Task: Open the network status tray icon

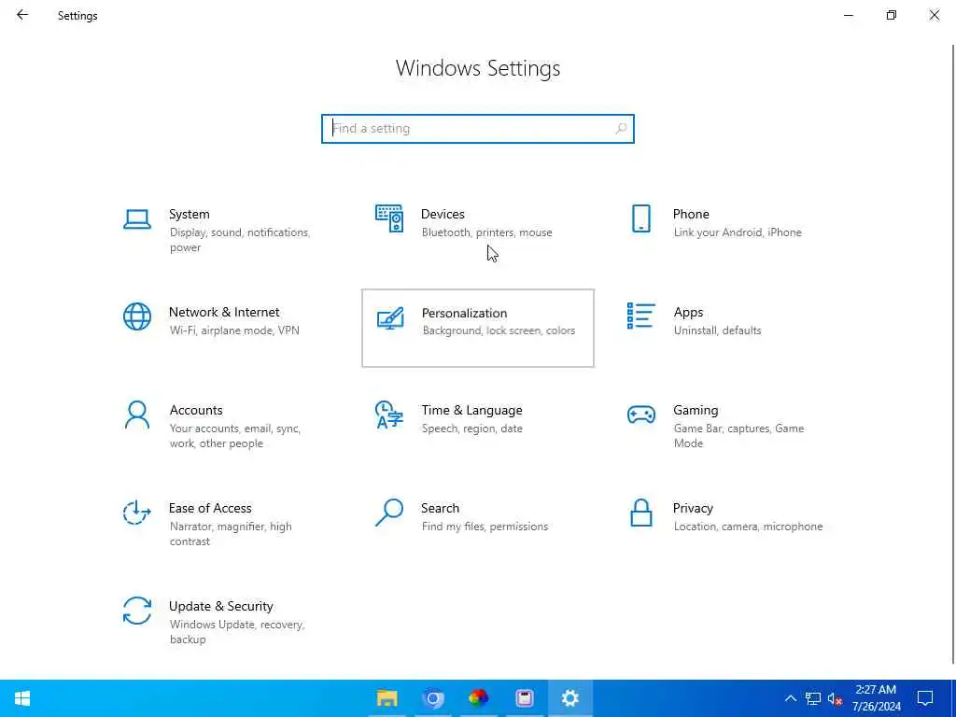Action: pos(813,698)
